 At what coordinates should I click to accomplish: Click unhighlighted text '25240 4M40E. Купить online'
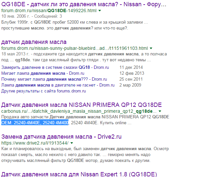(x=101, y=123)
